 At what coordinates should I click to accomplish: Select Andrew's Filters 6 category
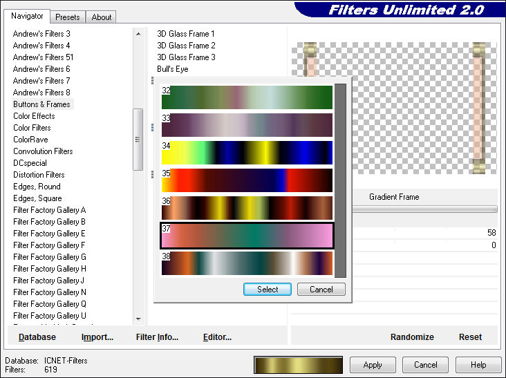click(x=41, y=69)
